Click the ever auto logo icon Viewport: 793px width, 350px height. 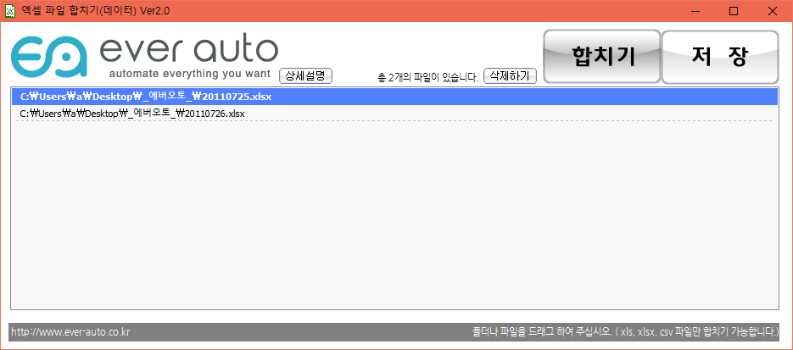(48, 56)
